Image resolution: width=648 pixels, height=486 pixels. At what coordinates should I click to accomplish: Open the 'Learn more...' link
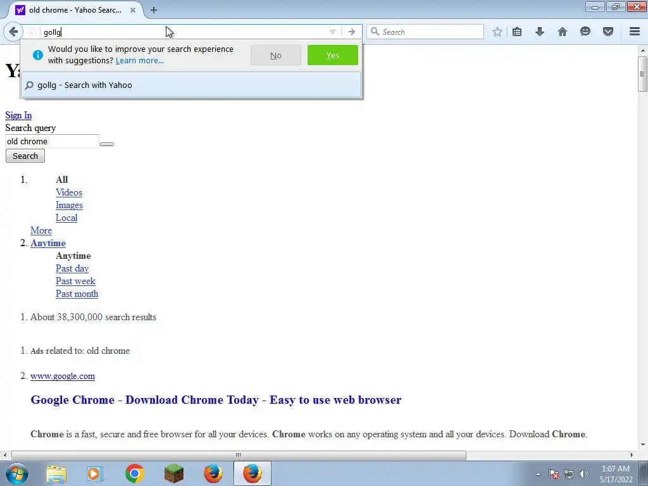140,61
